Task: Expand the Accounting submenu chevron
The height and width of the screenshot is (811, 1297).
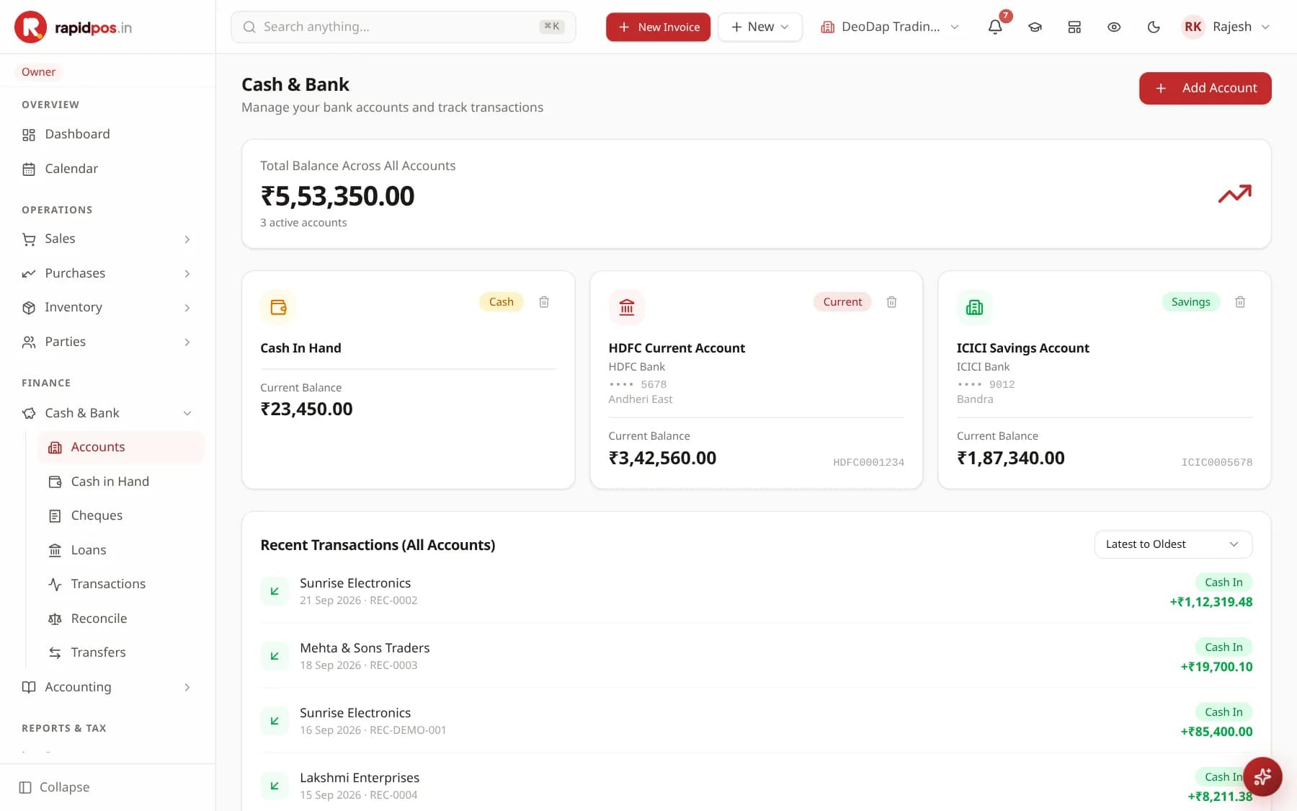Action: tap(187, 688)
